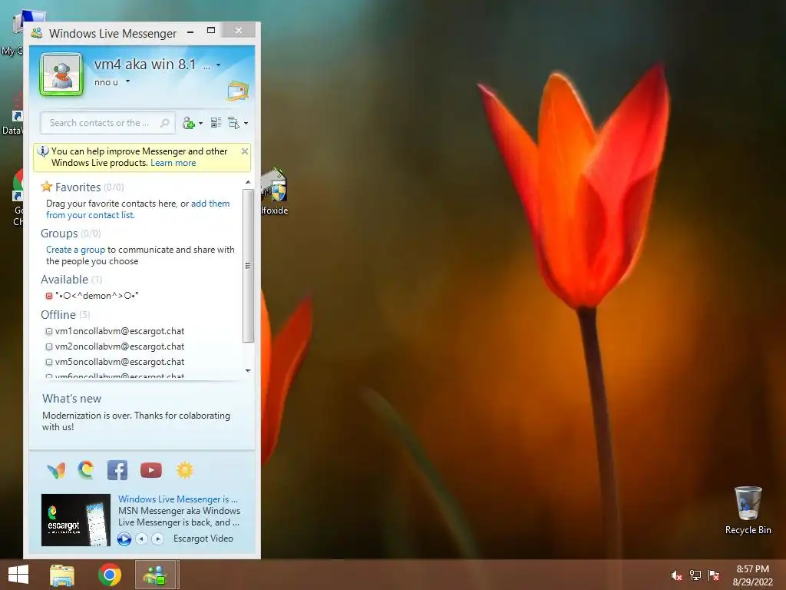Open the dropdown arrow beside show menu
This screenshot has height=590, width=786.
point(246,124)
